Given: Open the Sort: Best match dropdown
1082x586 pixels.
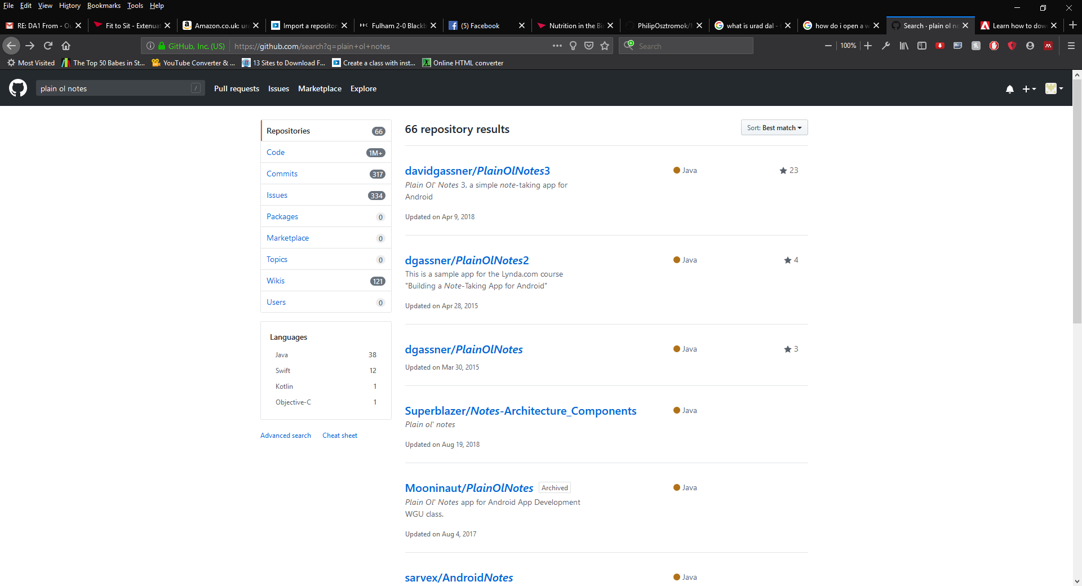Looking at the screenshot, I should coord(774,127).
